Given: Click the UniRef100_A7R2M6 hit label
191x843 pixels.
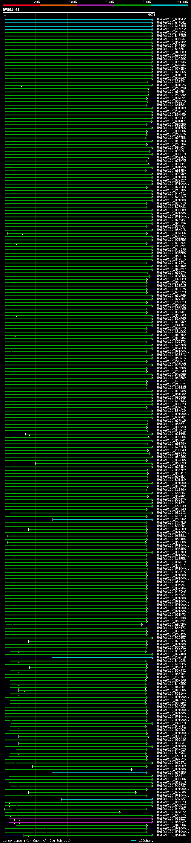Looking at the screenshot, I should pos(171,773).
